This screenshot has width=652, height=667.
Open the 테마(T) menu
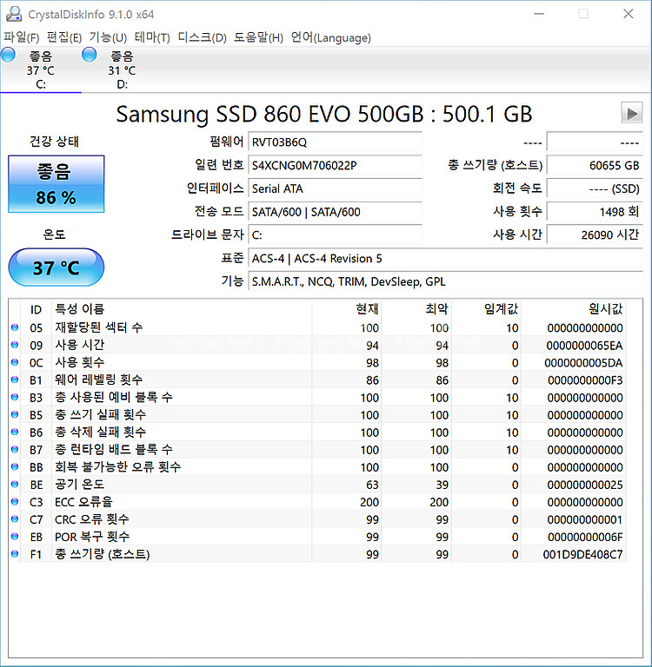tap(152, 37)
